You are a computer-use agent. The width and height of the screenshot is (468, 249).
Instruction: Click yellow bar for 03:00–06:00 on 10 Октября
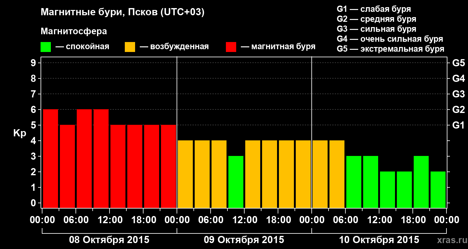337,174
